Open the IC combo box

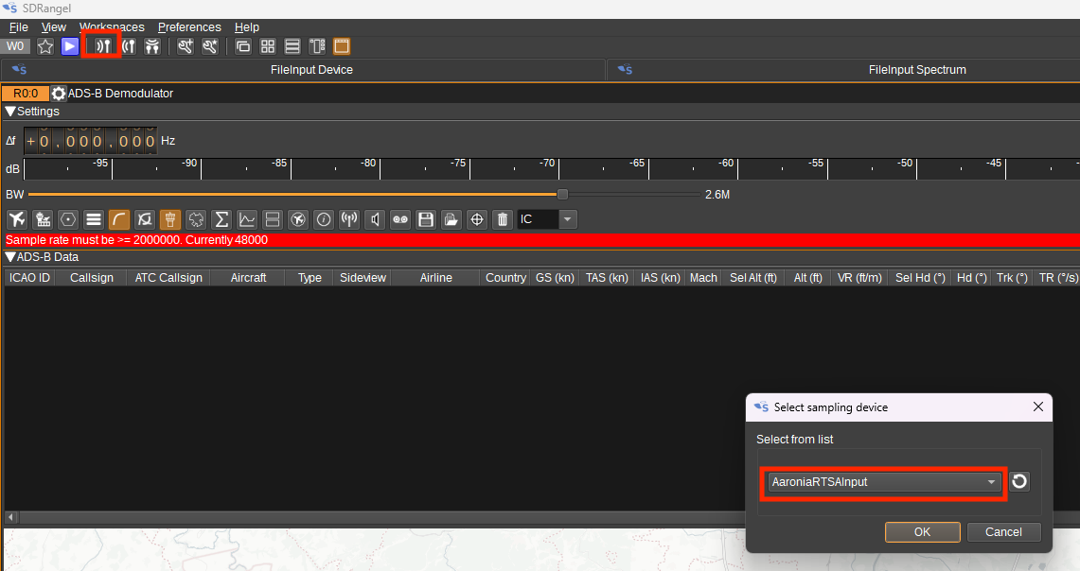547,219
